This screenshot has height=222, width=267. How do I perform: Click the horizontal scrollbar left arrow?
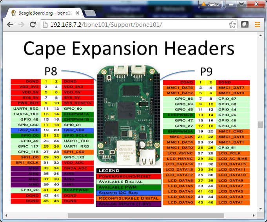click(6, 215)
